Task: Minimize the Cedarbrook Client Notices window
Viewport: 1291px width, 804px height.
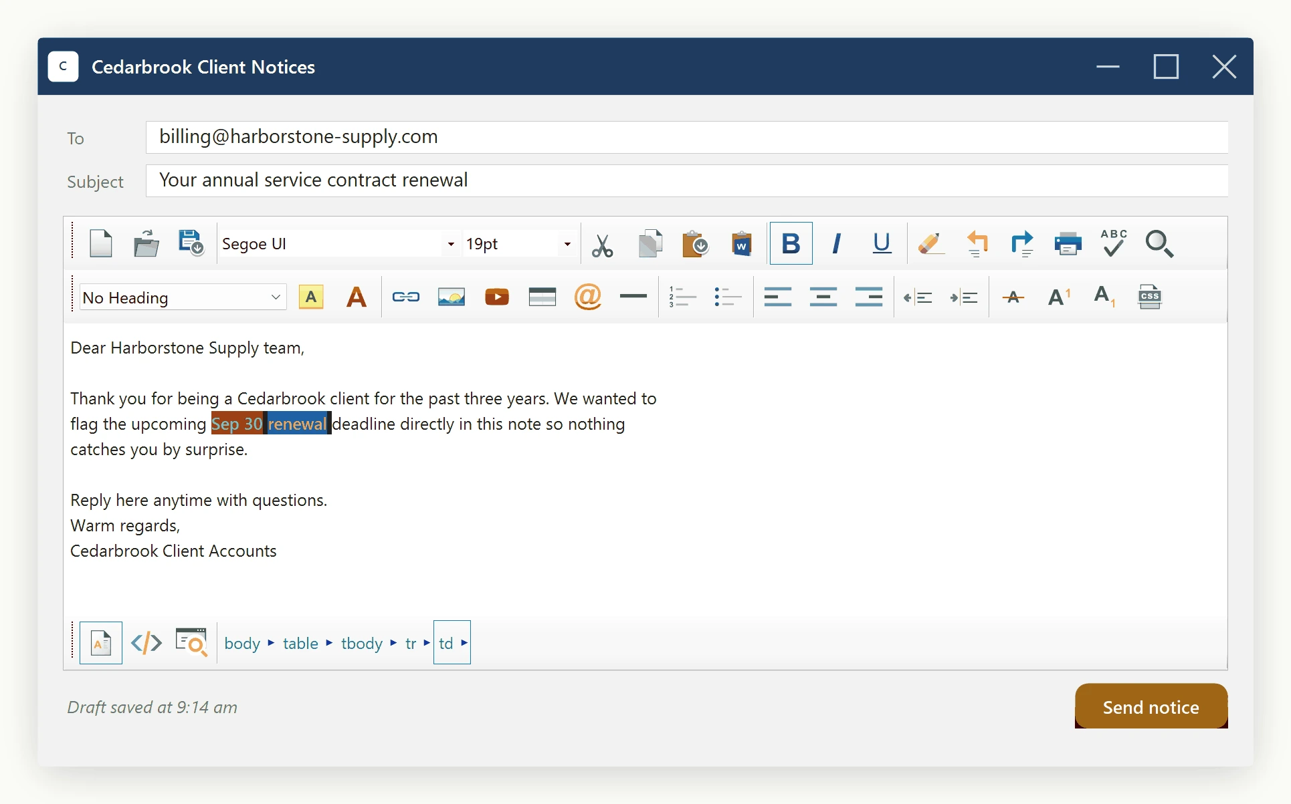Action: coord(1108,67)
